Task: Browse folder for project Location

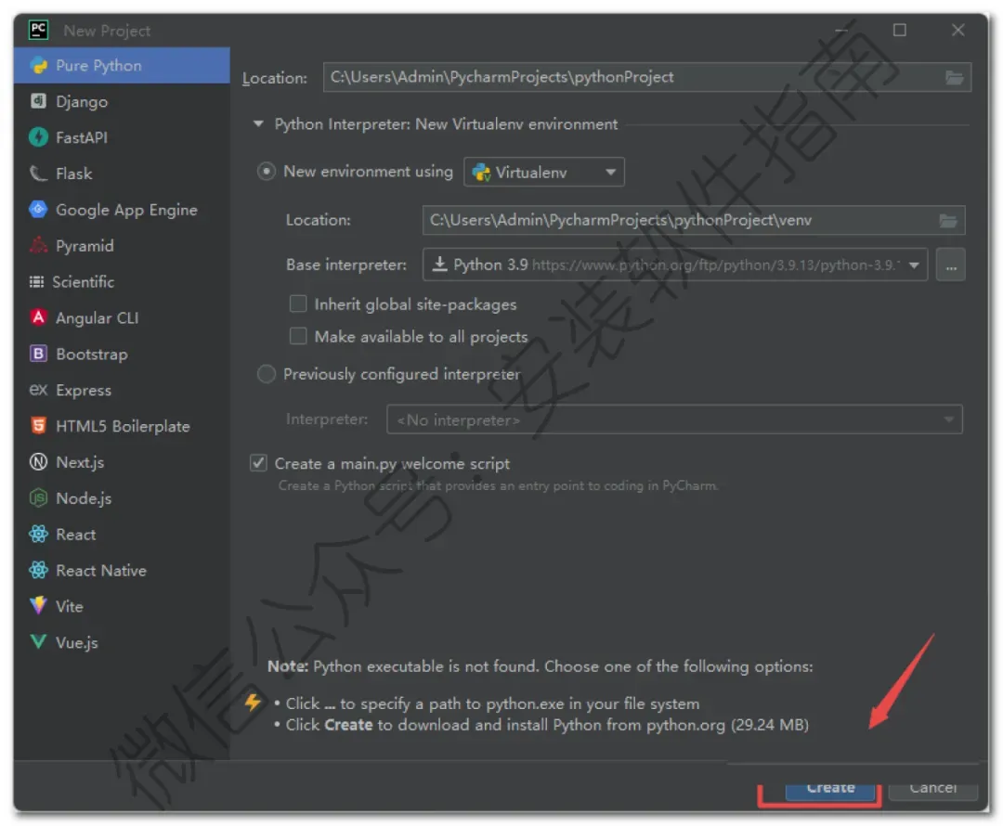Action: tap(955, 77)
